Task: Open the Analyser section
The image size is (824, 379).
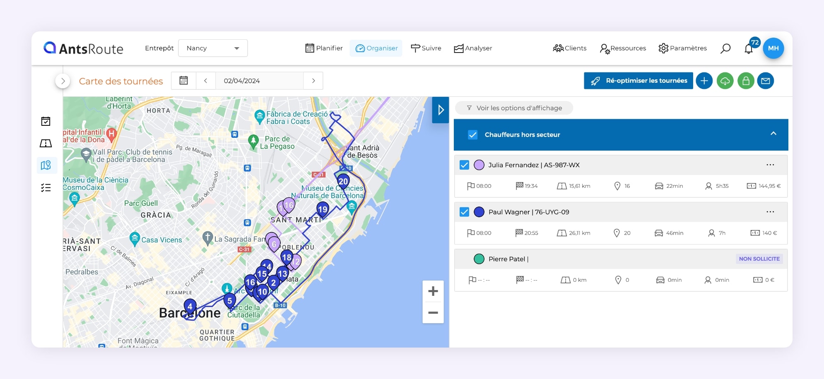Action: (x=473, y=48)
